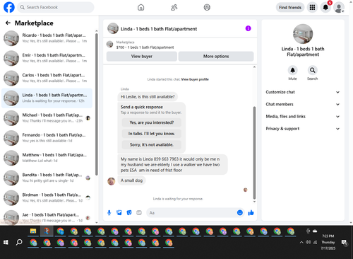Open the GIF picker icon
This screenshot has width=353, height=259.
pos(139,213)
